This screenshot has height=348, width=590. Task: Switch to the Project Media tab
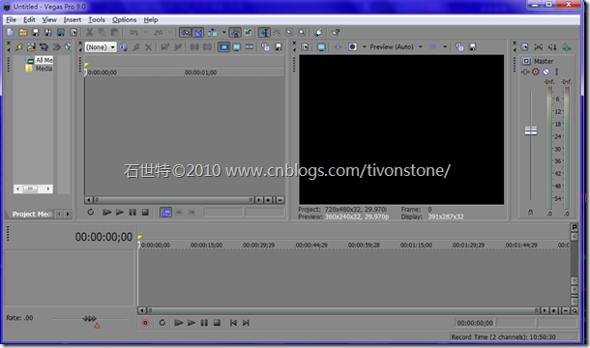pos(31,214)
